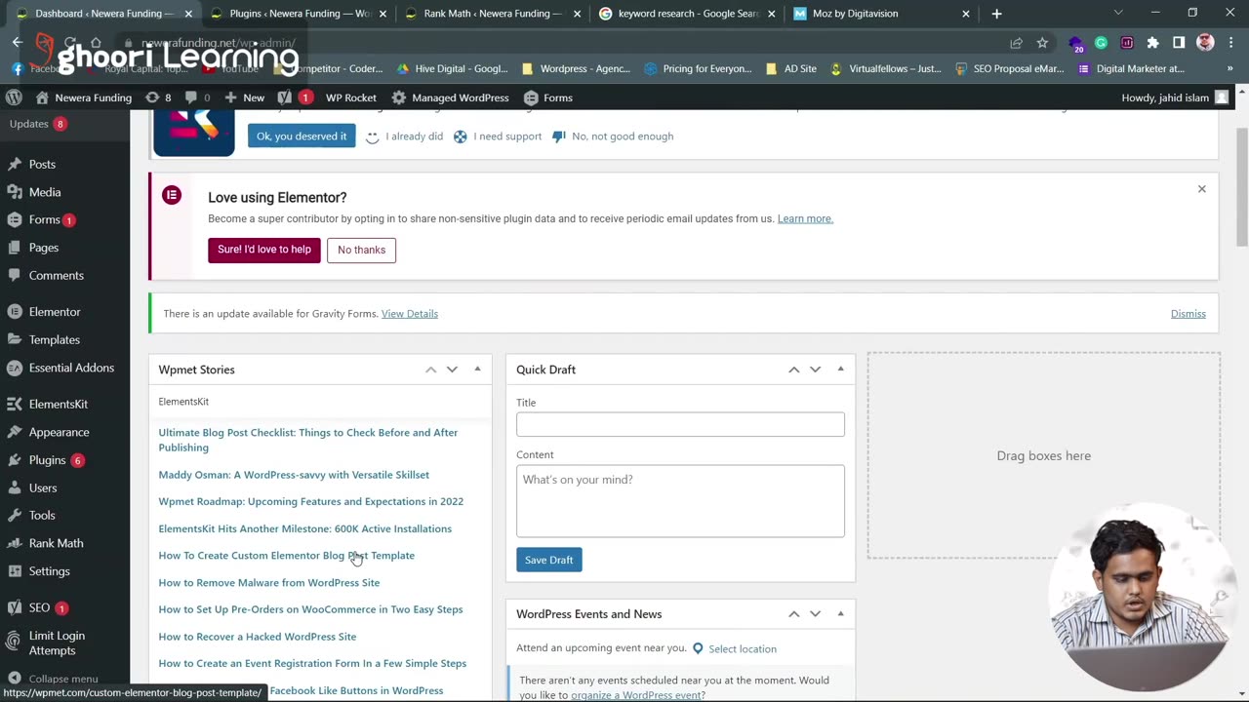Open Plugins in the sidebar
Viewport: 1249px width, 702px height.
coord(47,459)
